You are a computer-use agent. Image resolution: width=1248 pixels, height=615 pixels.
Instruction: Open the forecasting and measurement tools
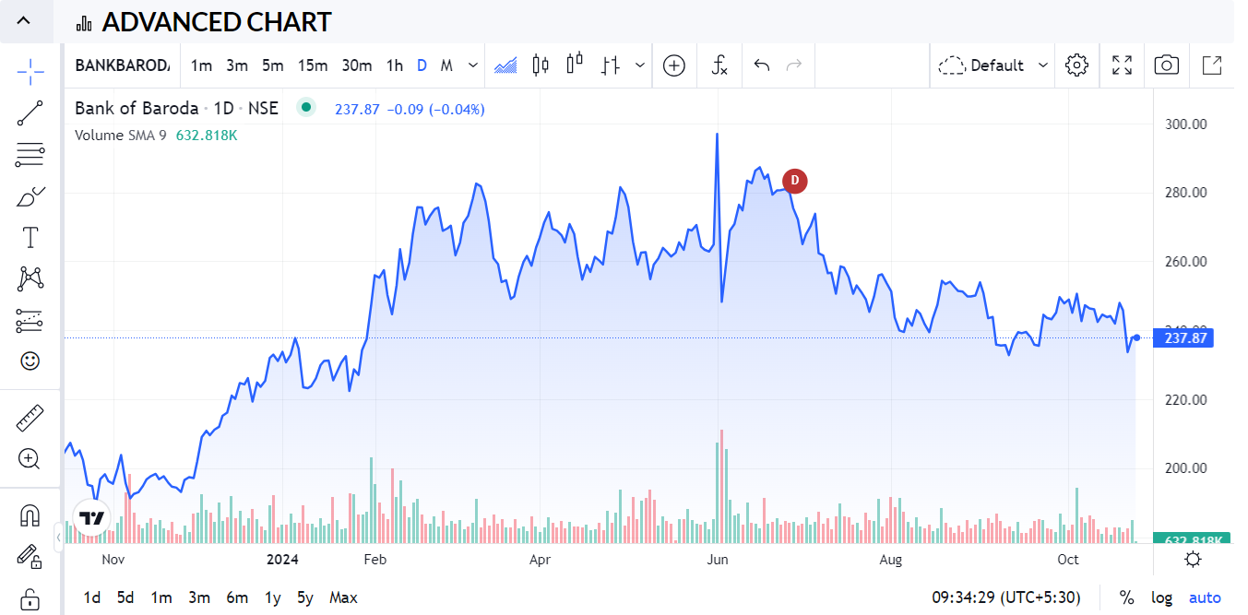[x=30, y=320]
